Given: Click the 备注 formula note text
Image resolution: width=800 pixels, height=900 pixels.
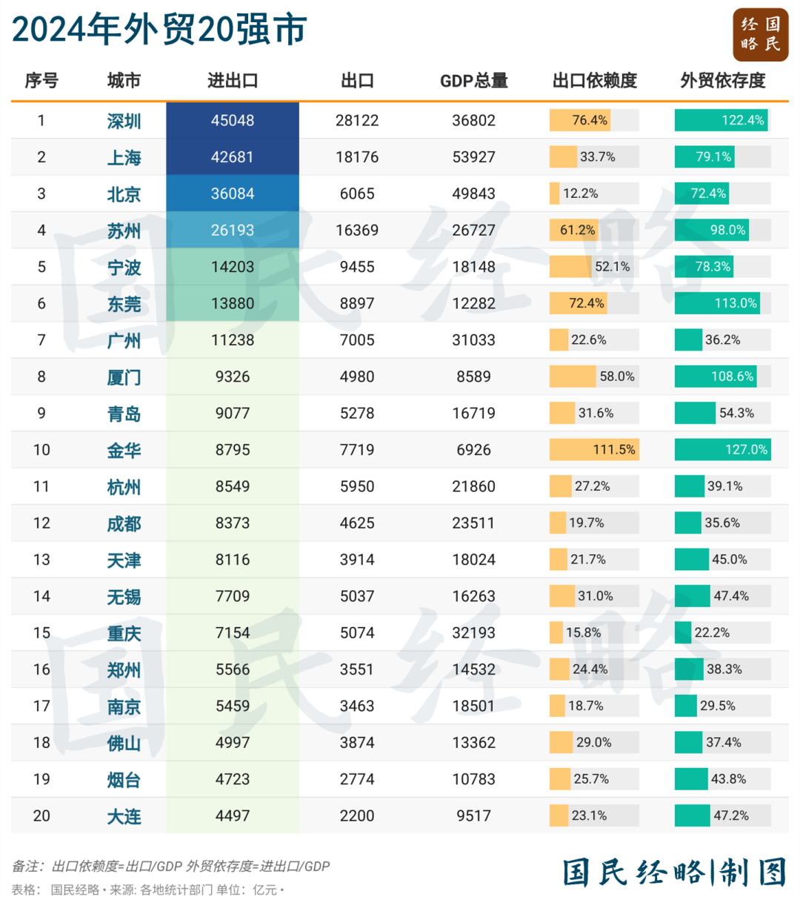Looking at the screenshot, I should [x=171, y=866].
